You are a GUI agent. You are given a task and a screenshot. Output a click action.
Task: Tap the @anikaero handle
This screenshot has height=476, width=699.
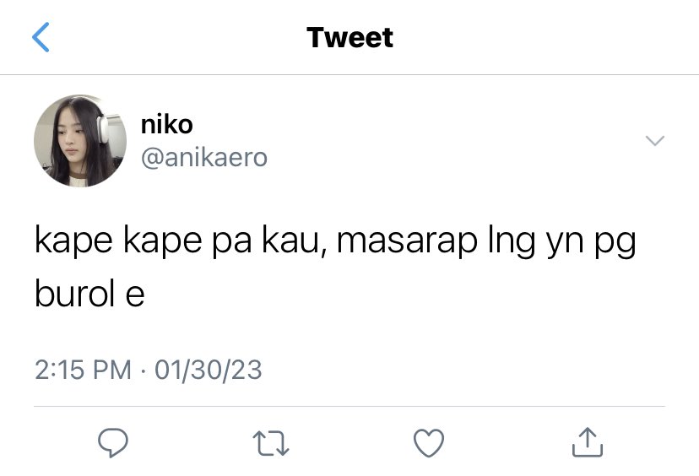[204, 157]
